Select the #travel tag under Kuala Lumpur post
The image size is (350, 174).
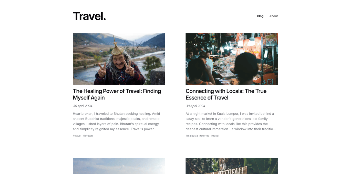tap(215, 136)
